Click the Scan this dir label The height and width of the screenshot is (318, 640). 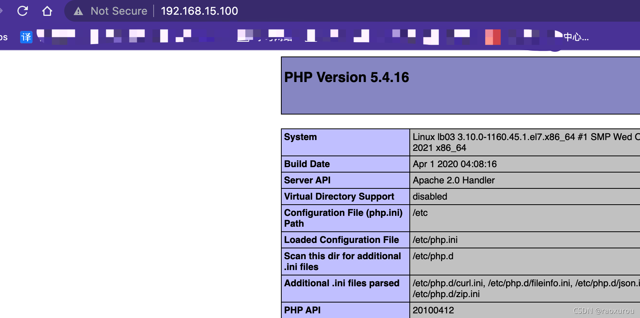pos(342,262)
